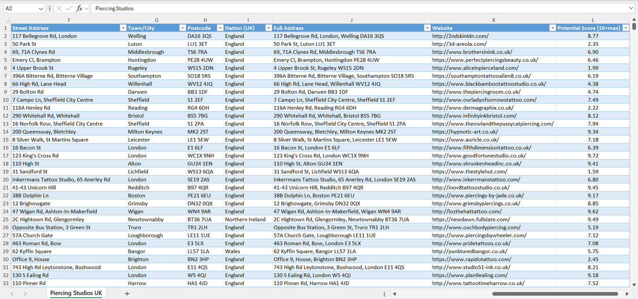
Task: Click the horizontal scrollbar left arrow
Action: pos(394,294)
